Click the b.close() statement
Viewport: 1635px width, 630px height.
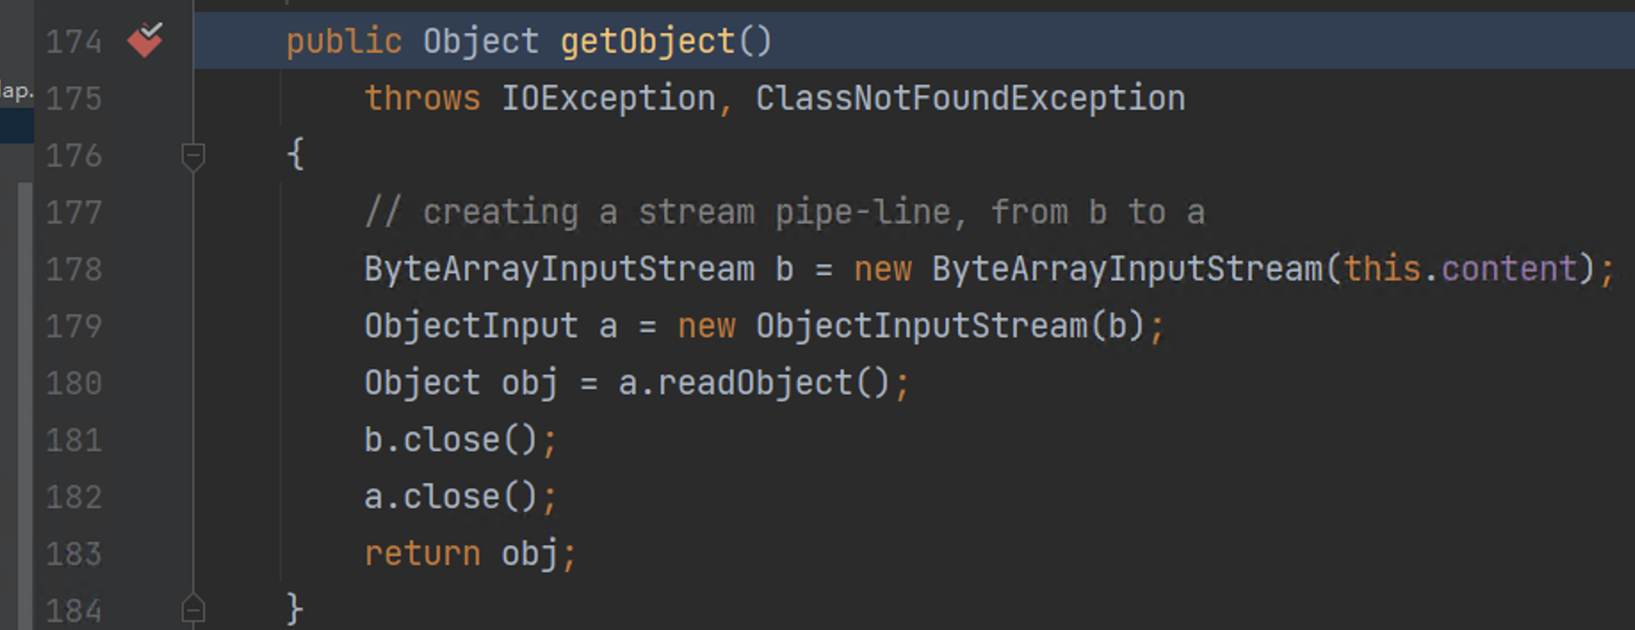tap(450, 440)
